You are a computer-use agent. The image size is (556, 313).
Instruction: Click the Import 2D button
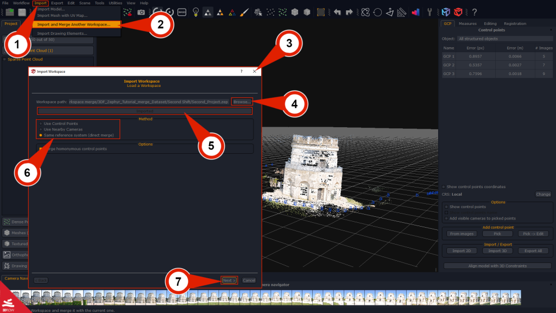pyautogui.click(x=462, y=251)
